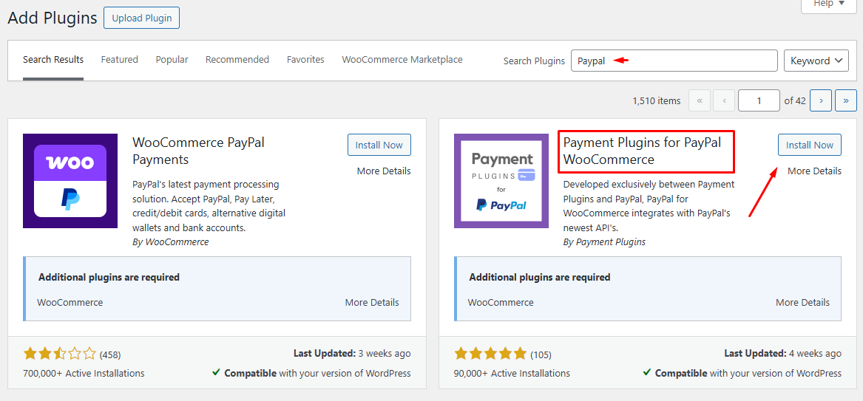
Task: Click the (105) ratings count
Action: (541, 354)
